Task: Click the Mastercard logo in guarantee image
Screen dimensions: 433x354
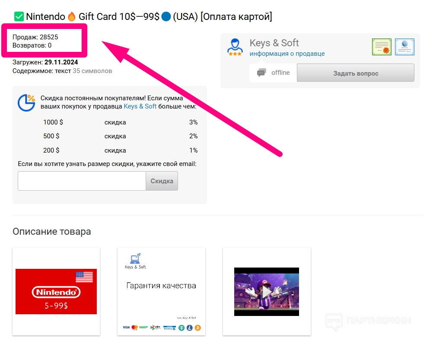Action: coord(134,327)
